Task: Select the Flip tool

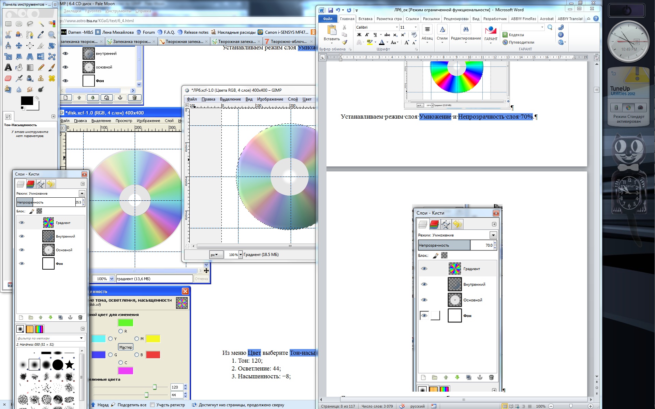Action: pyautogui.click(x=41, y=57)
